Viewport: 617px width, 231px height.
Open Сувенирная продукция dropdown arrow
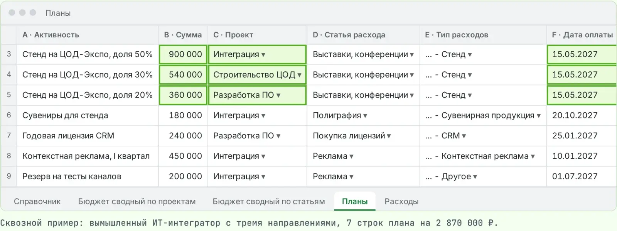click(x=539, y=116)
